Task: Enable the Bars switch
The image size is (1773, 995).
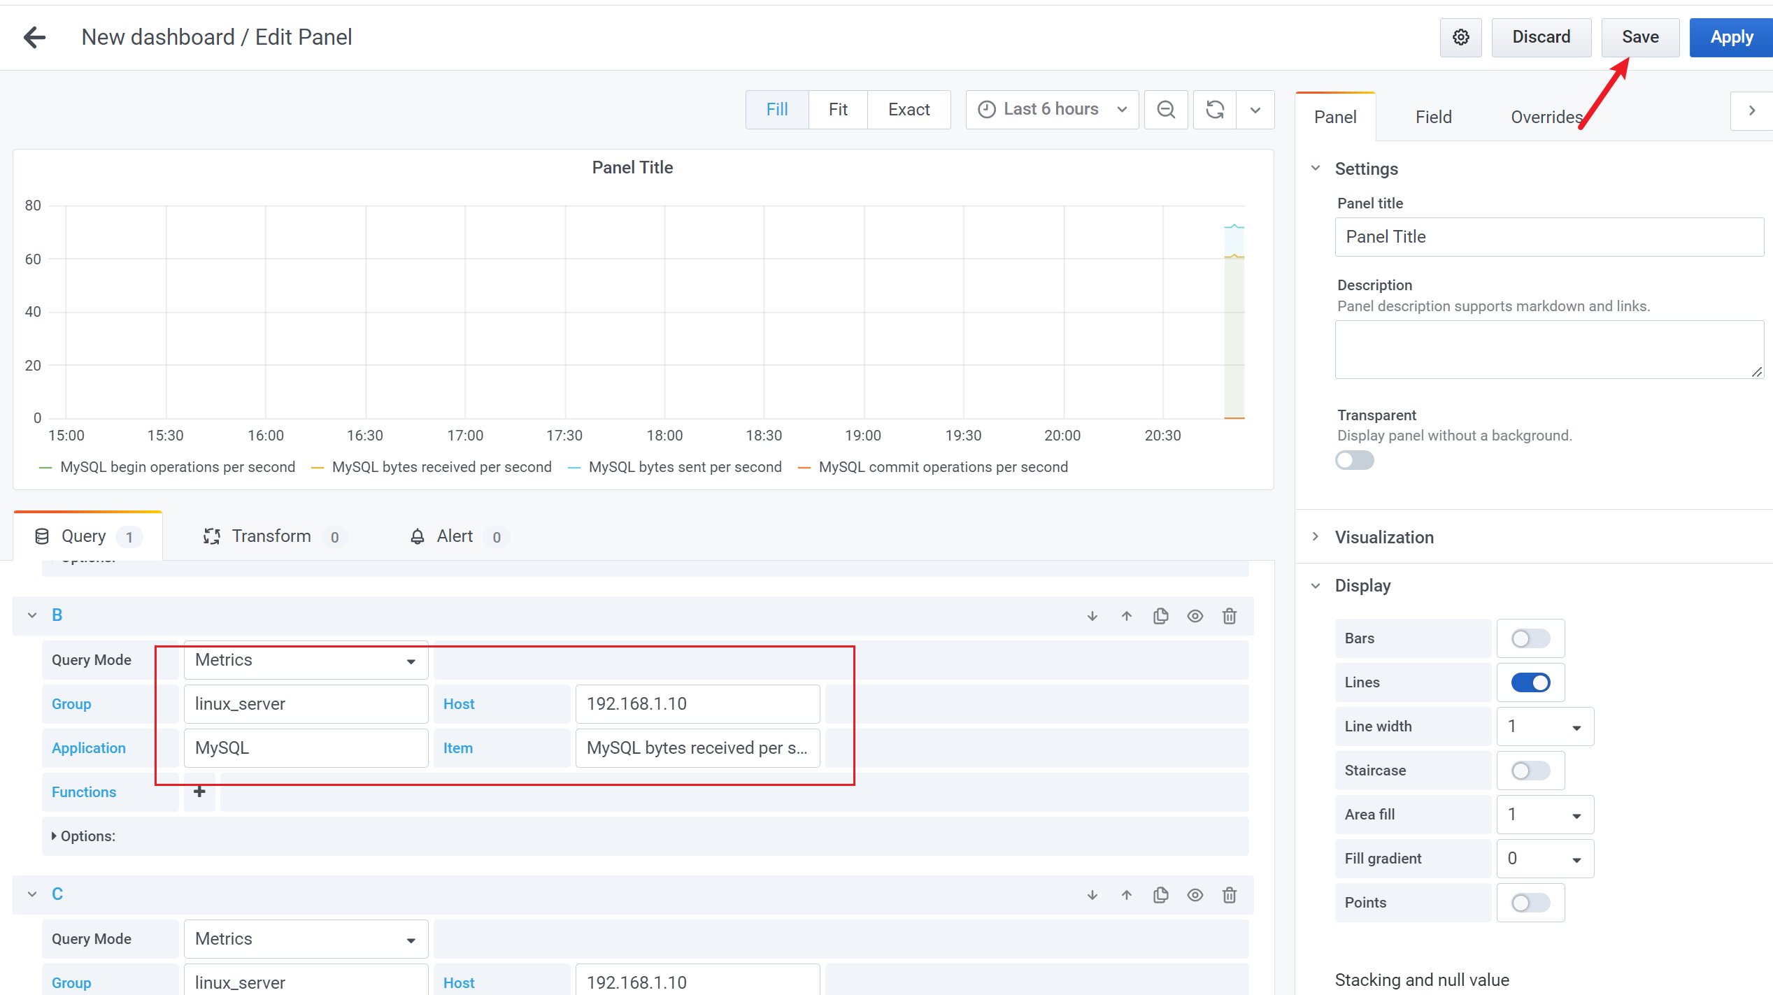Action: tap(1530, 638)
